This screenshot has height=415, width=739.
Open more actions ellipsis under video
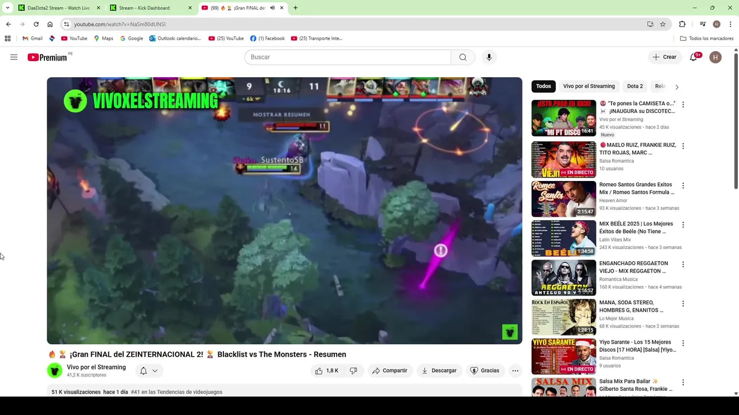[x=515, y=371]
